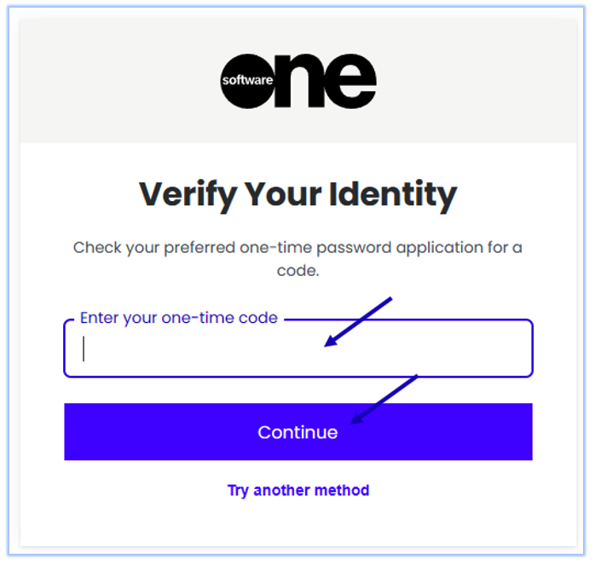Click the 'Enter your one-time code' field label

178,318
